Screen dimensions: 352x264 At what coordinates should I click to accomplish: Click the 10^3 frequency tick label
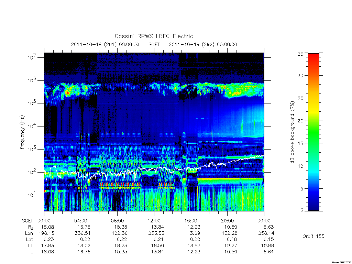pyautogui.click(x=32, y=149)
